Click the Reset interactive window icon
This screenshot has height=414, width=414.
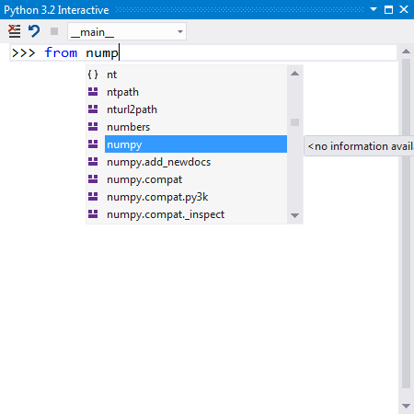pos(34,31)
